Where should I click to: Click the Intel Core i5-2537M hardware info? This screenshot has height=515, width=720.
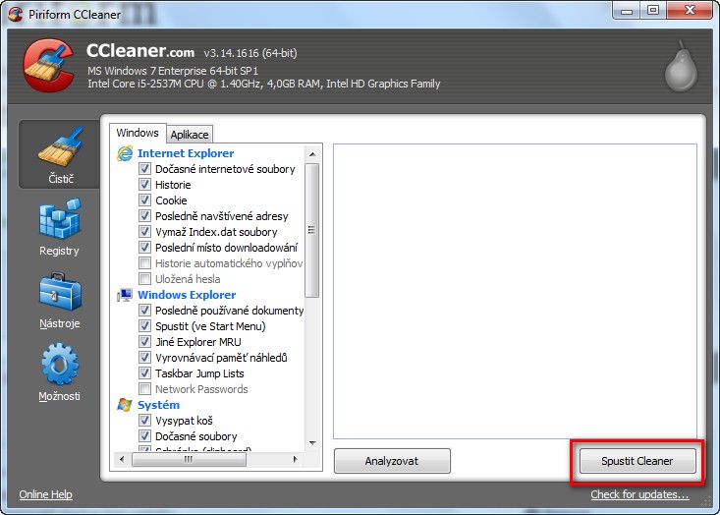pos(263,84)
